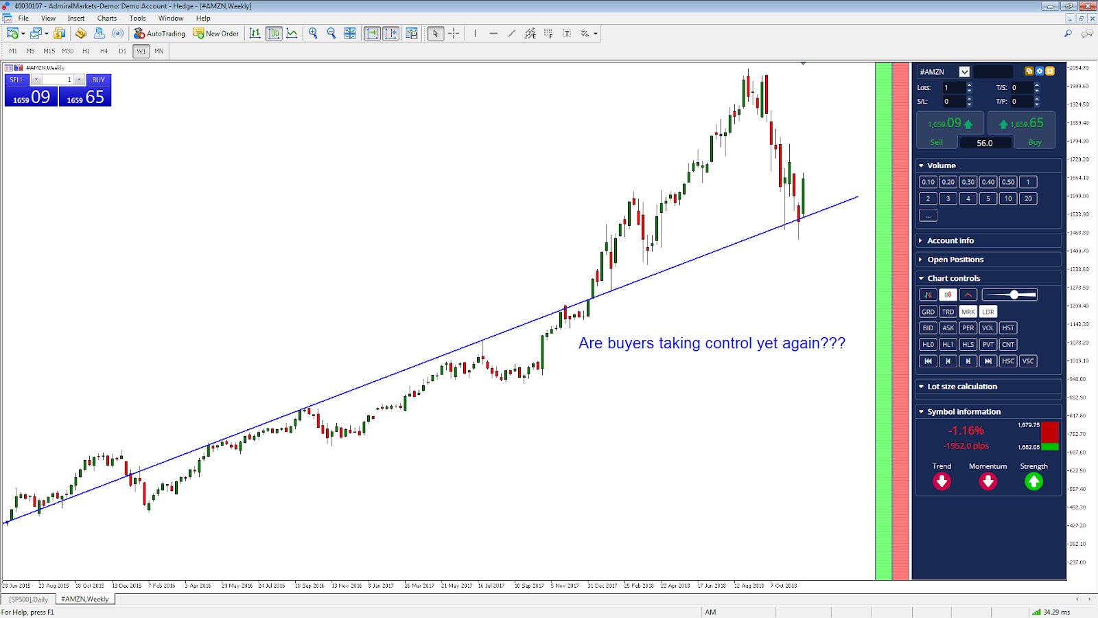Click the auto scroll chart icon
The height and width of the screenshot is (618, 1098).
point(372,33)
